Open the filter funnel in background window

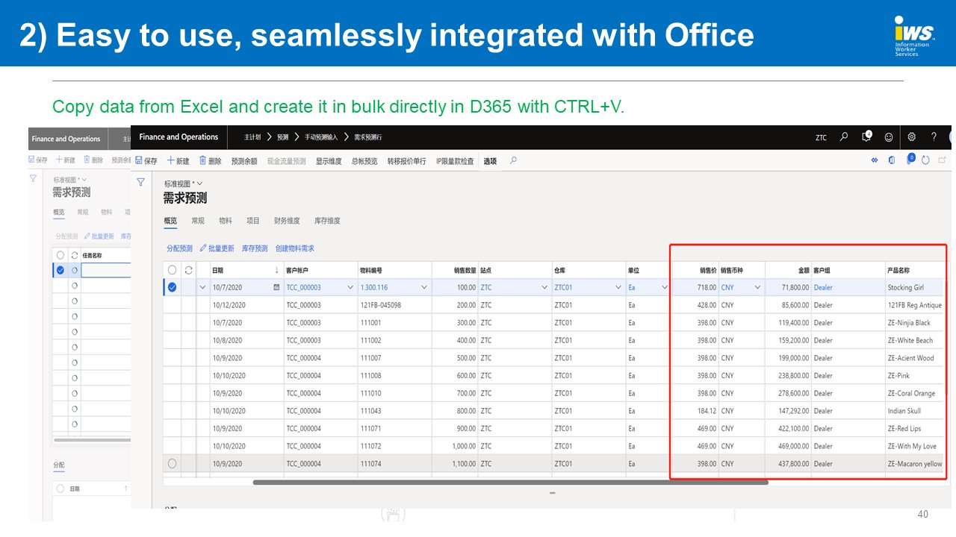(33, 178)
